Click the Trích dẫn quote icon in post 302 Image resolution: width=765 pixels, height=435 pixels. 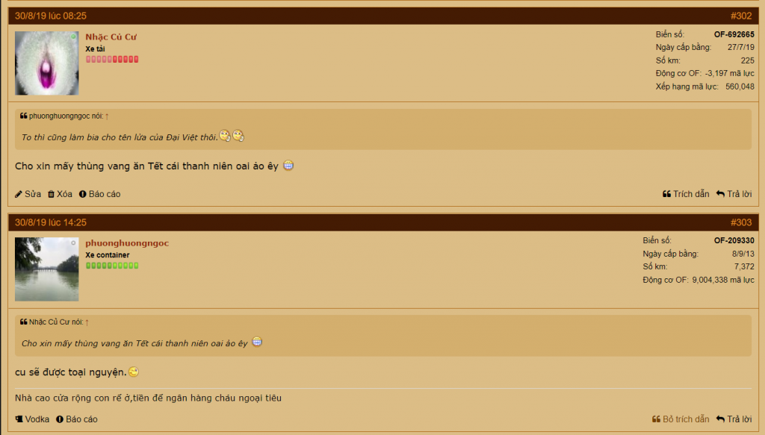tap(666, 194)
